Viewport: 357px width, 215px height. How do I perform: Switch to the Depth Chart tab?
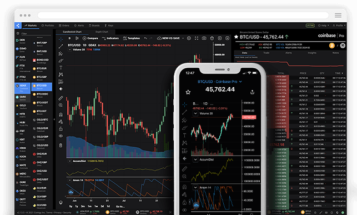(102, 32)
